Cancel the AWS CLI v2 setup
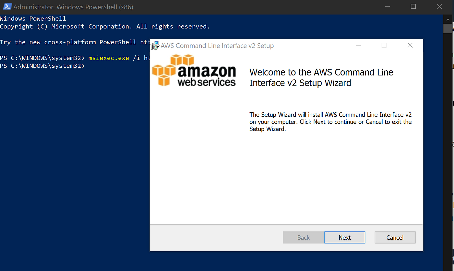Screen dimensions: 454x271 (x=395, y=237)
